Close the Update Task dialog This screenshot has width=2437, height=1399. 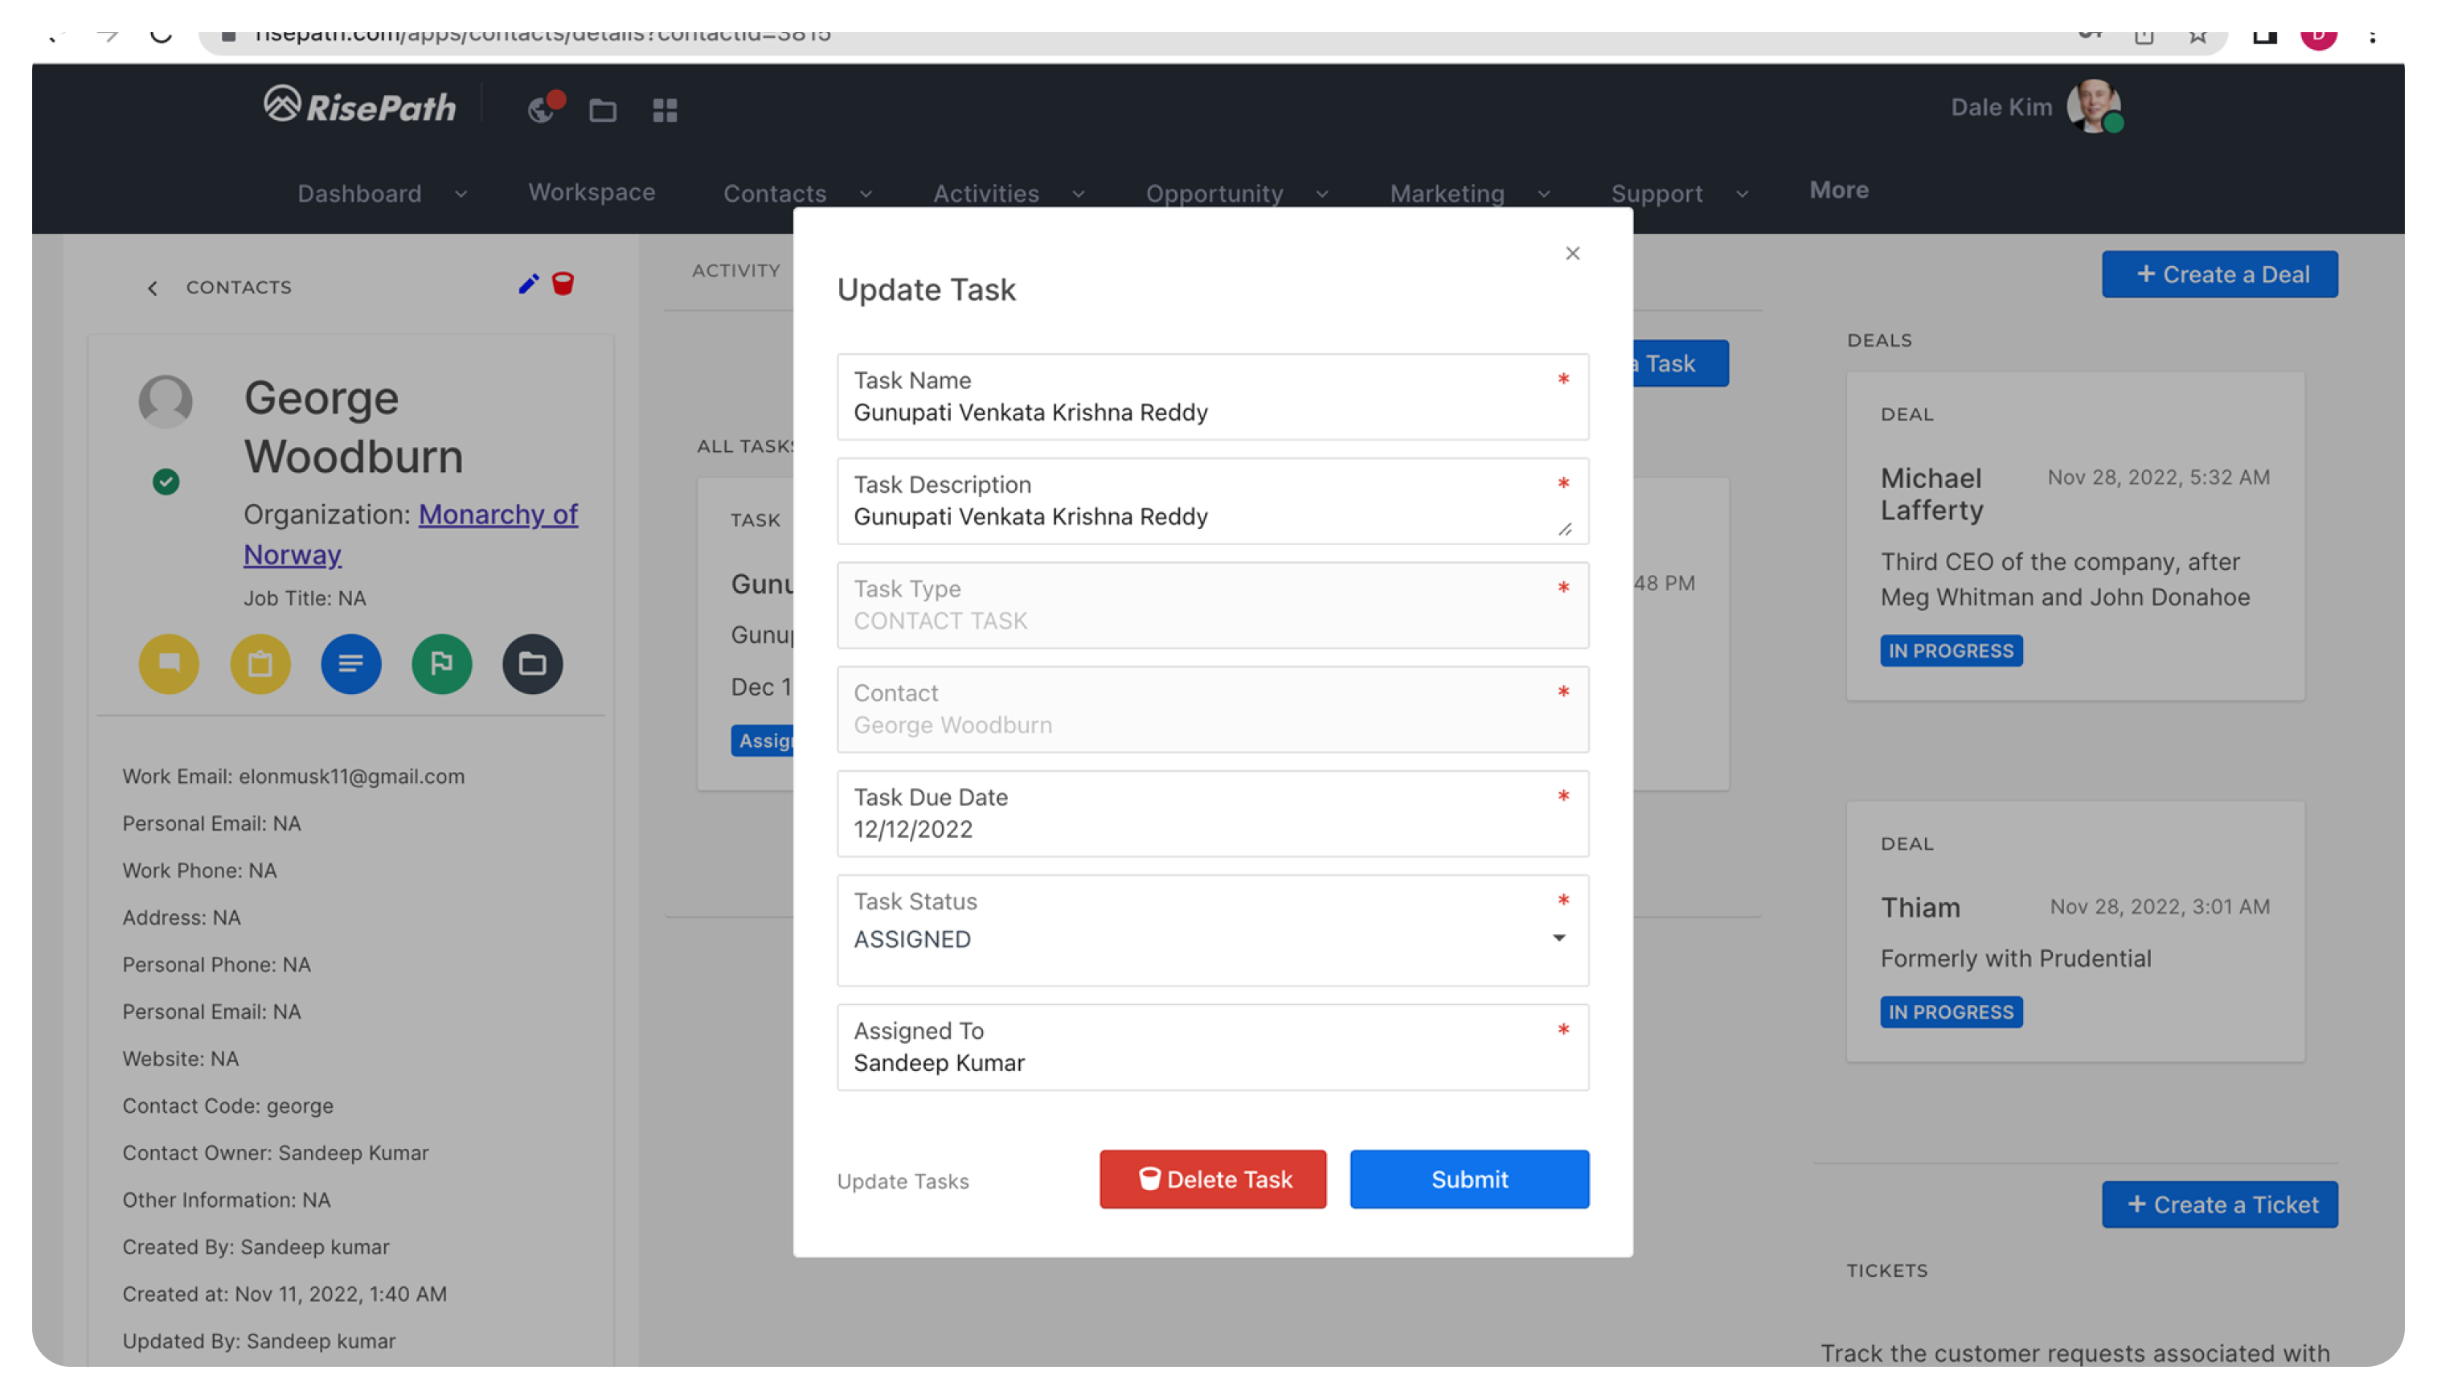pyautogui.click(x=1574, y=253)
